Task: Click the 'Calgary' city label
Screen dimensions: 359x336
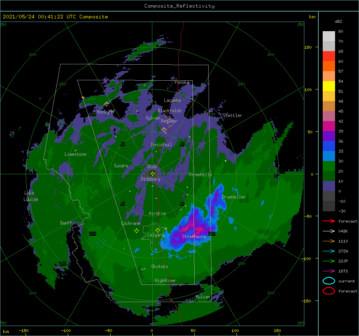Action: tap(156, 235)
